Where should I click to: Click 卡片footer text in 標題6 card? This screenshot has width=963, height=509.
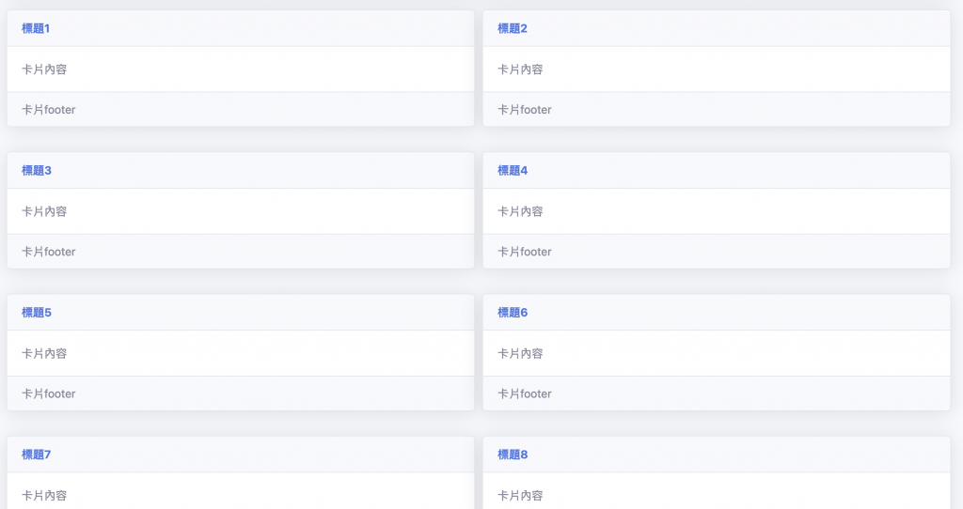(525, 393)
